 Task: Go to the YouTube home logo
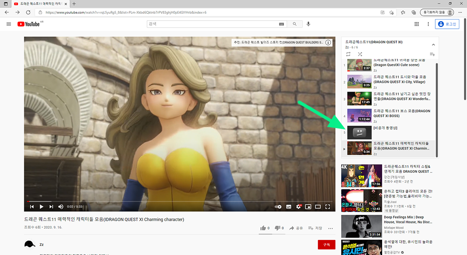28,24
